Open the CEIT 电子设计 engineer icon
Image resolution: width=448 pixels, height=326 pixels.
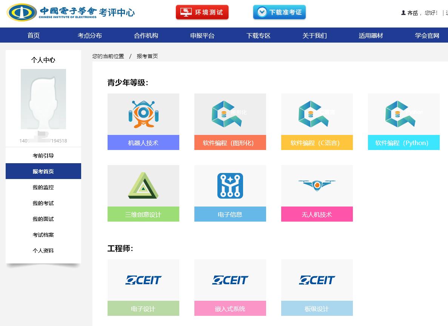pyautogui.click(x=143, y=280)
